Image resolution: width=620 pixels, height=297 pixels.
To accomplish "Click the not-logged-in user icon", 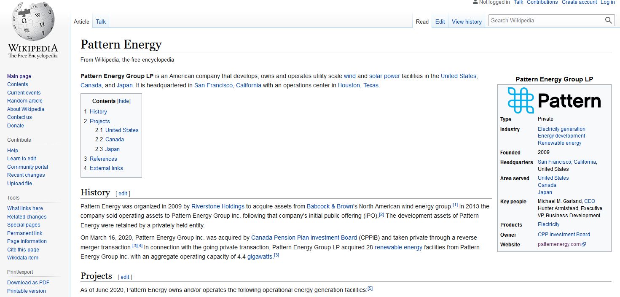I will (x=475, y=2).
